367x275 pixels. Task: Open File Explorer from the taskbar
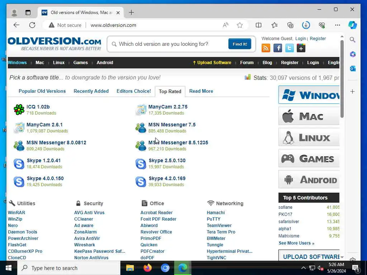tap(130, 268)
